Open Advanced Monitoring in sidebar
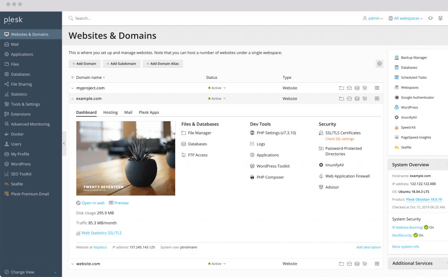 (31, 124)
